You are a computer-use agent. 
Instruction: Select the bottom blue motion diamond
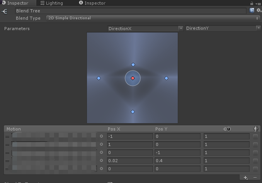(x=133, y=112)
